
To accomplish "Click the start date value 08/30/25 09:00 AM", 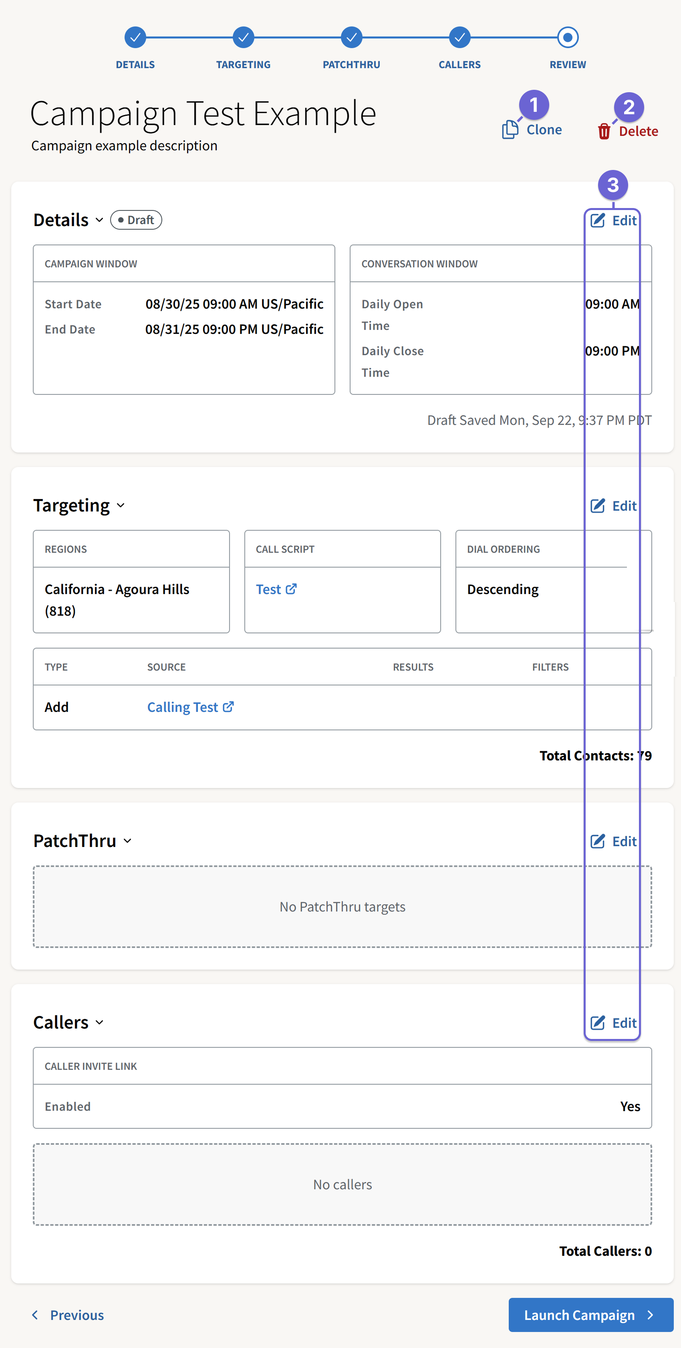I will tap(234, 304).
